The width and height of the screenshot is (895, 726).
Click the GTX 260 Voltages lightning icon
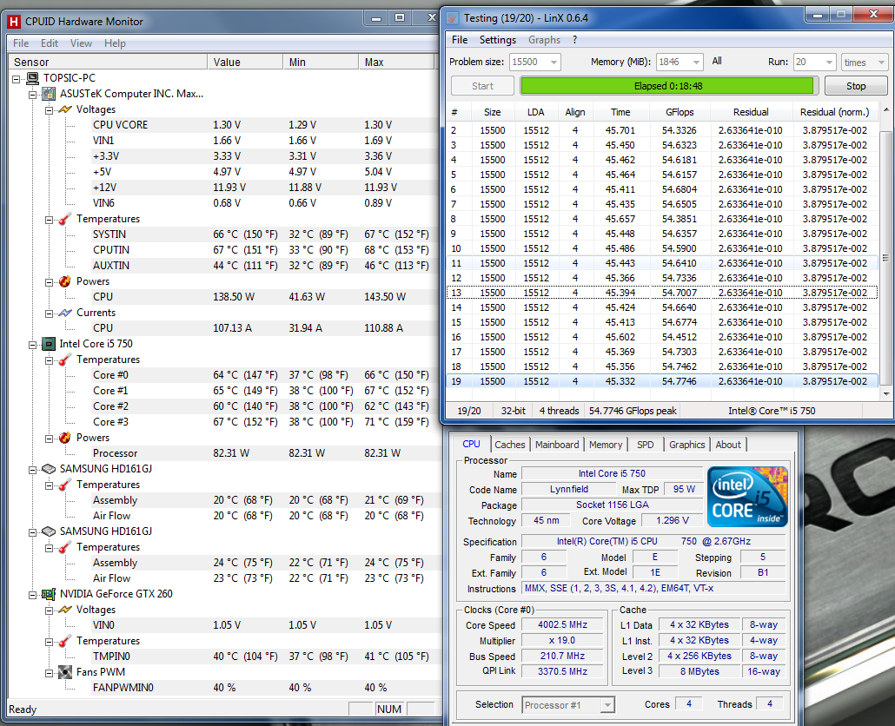[66, 610]
